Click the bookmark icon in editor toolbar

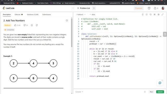point(142,15)
